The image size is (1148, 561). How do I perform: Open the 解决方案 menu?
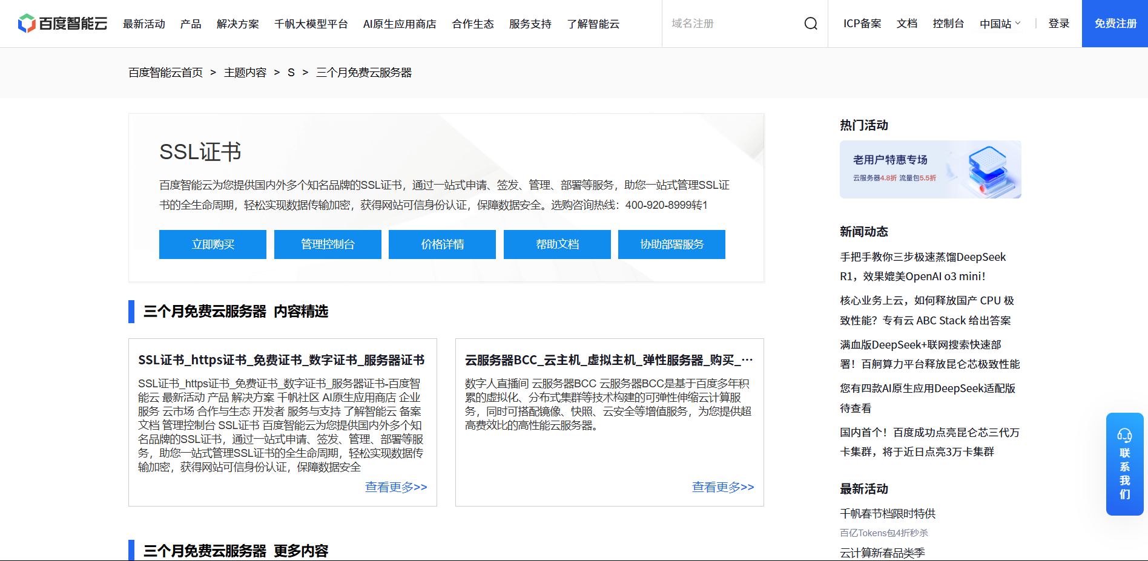click(x=237, y=24)
